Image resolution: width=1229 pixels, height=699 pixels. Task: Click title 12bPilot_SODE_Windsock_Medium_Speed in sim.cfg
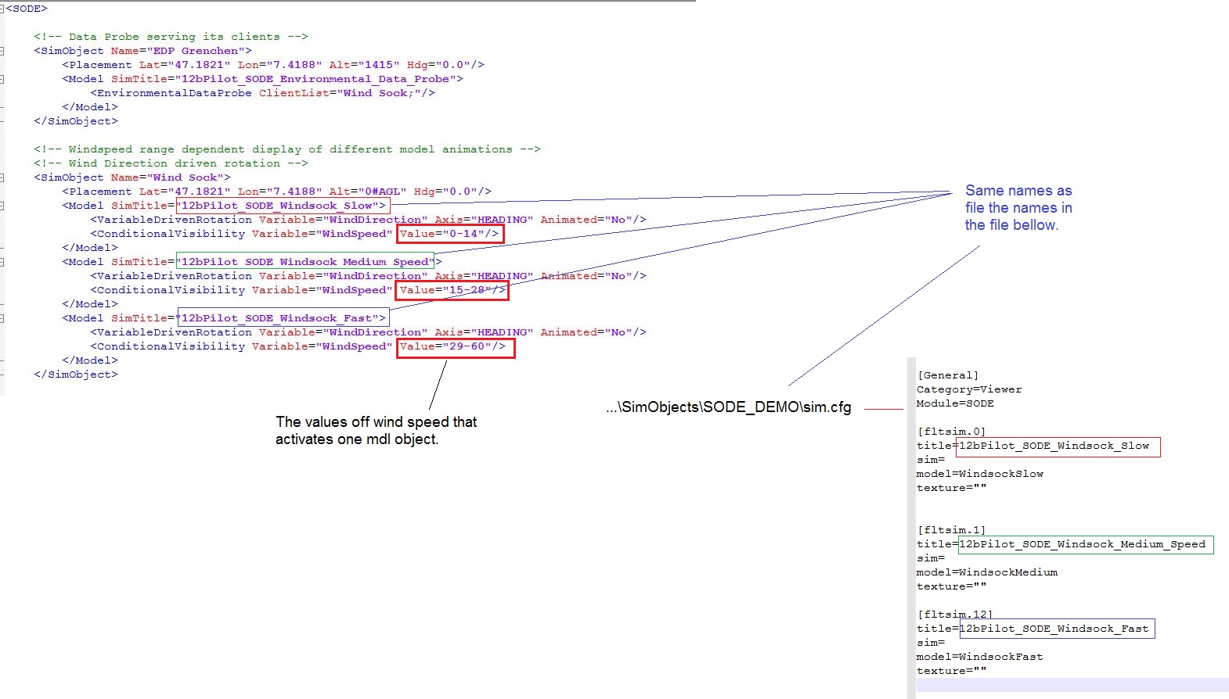(1085, 545)
